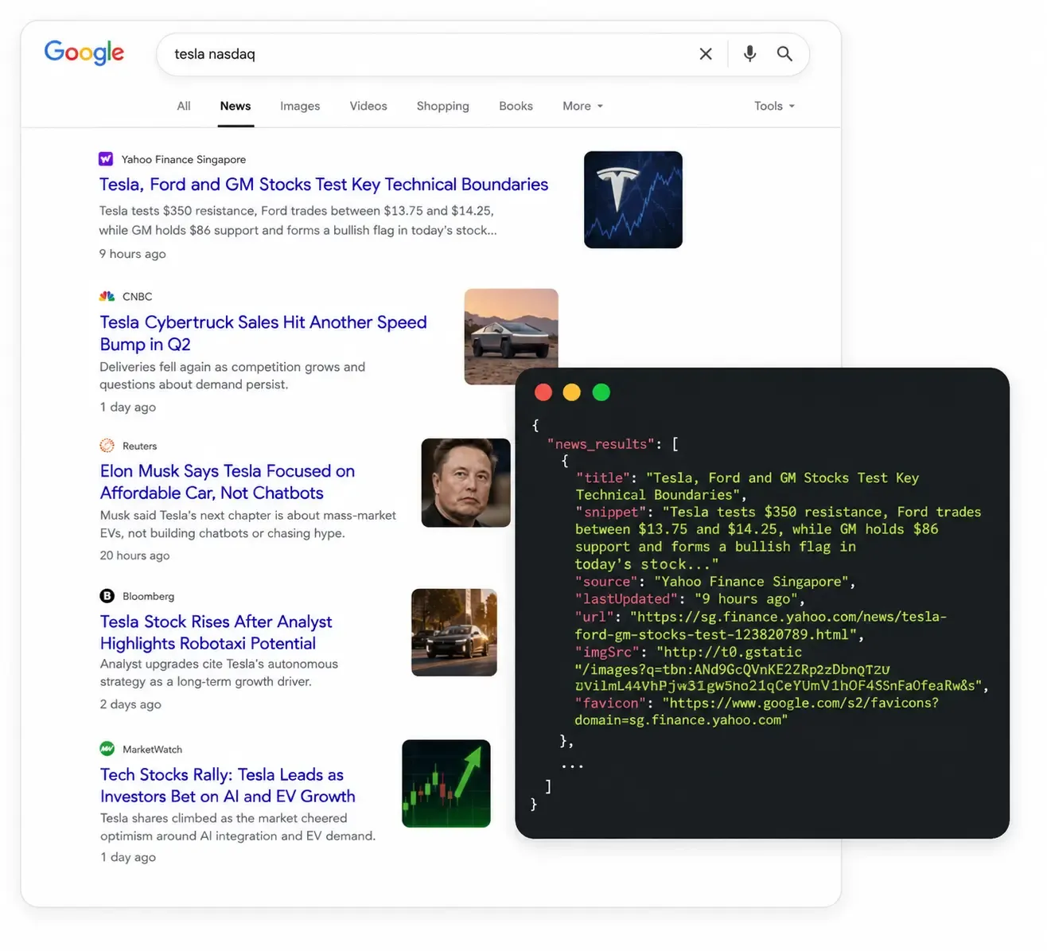The width and height of the screenshot is (1047, 951).
Task: Click the "1 day ago" timestamp under MarketWatch
Action: point(128,857)
